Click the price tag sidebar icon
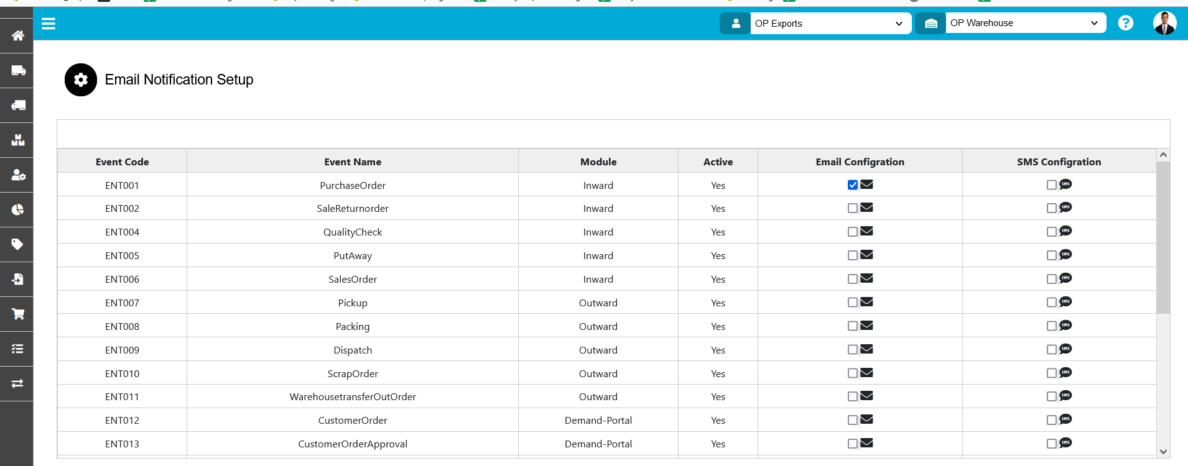Image resolution: width=1188 pixels, height=466 pixels. tap(17, 244)
